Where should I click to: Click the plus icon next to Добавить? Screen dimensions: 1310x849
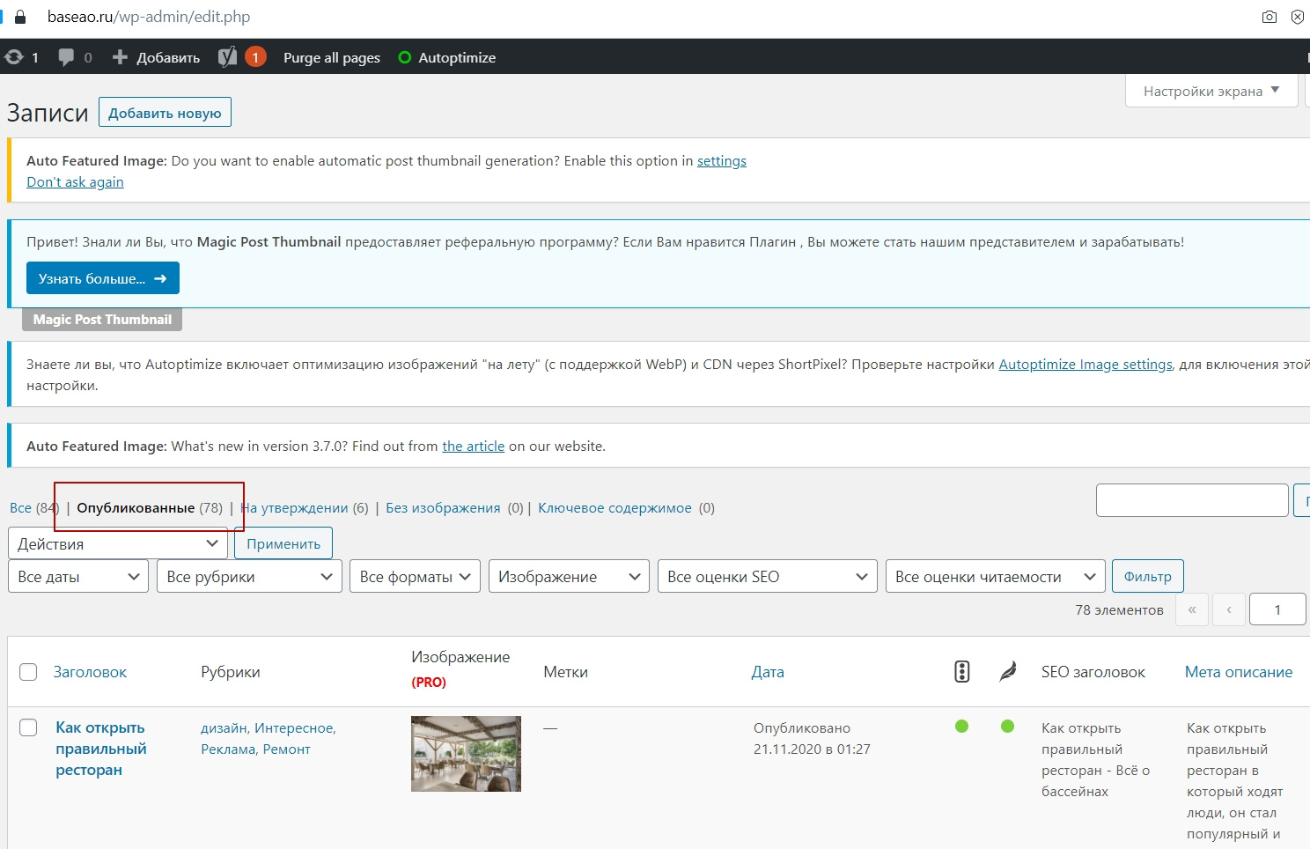click(120, 57)
